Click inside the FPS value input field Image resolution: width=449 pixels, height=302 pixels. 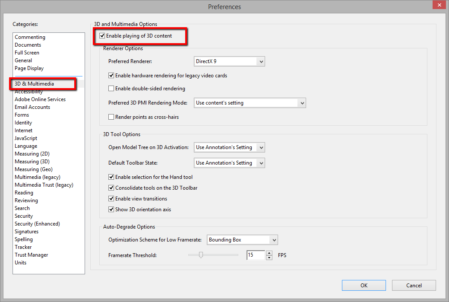[x=255, y=255]
